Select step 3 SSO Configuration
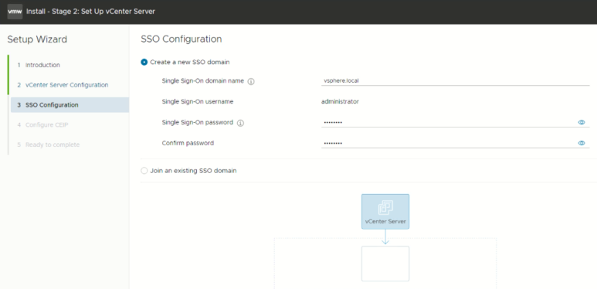This screenshot has width=597, height=289. click(x=70, y=105)
